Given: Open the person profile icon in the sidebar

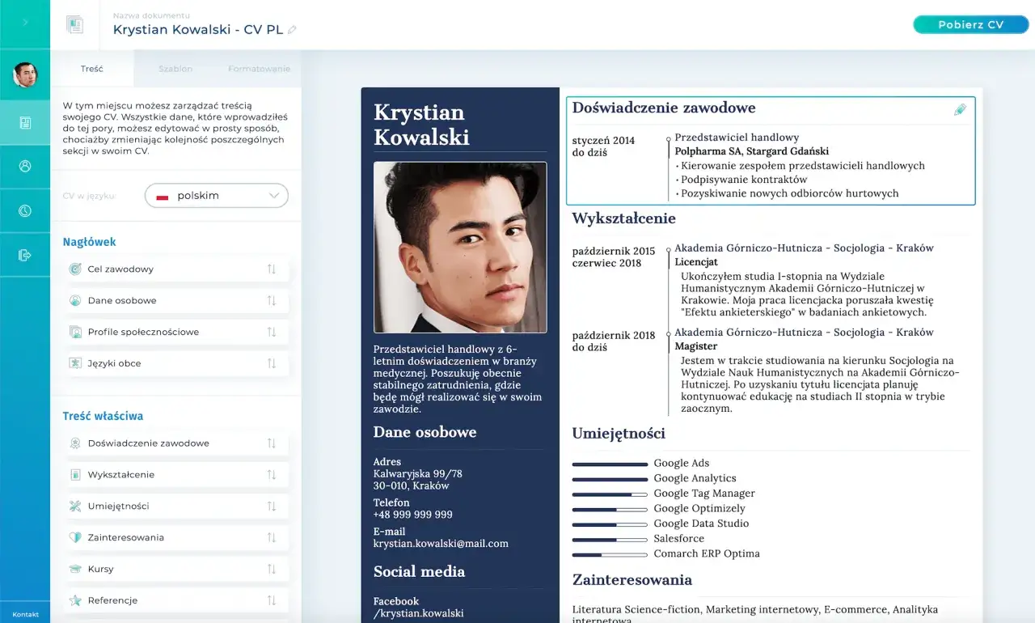Looking at the screenshot, I should click(x=25, y=167).
